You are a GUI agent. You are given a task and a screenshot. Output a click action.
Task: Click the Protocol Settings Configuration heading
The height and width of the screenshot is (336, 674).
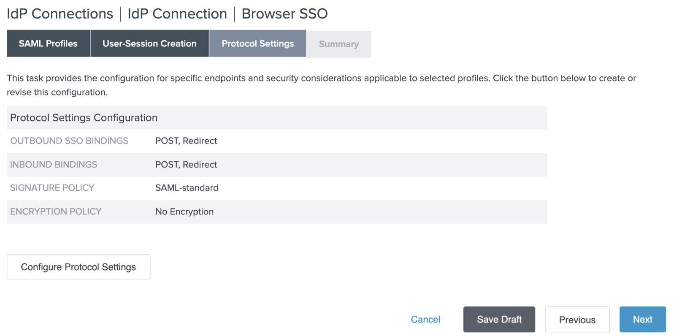84,118
